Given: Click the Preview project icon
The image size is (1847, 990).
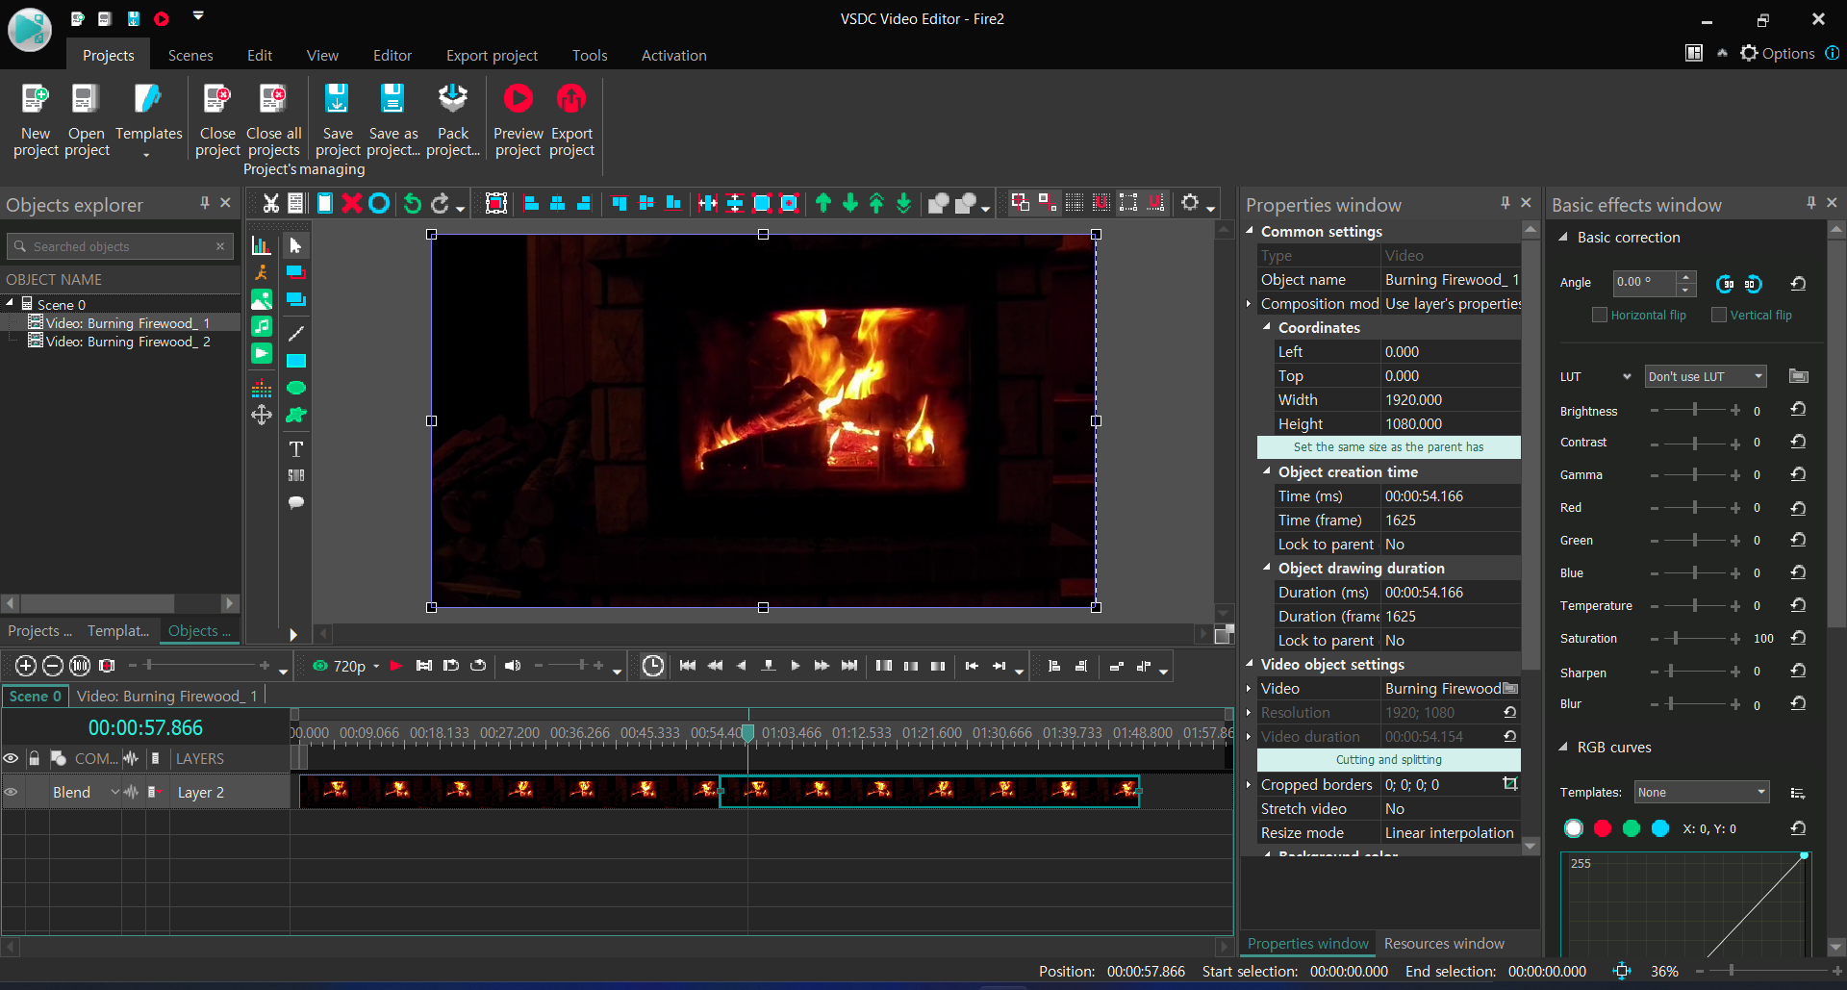Looking at the screenshot, I should coord(518,99).
